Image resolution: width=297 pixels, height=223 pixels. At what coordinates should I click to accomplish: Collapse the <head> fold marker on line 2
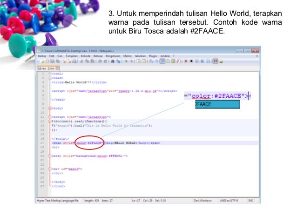[x=50, y=78]
